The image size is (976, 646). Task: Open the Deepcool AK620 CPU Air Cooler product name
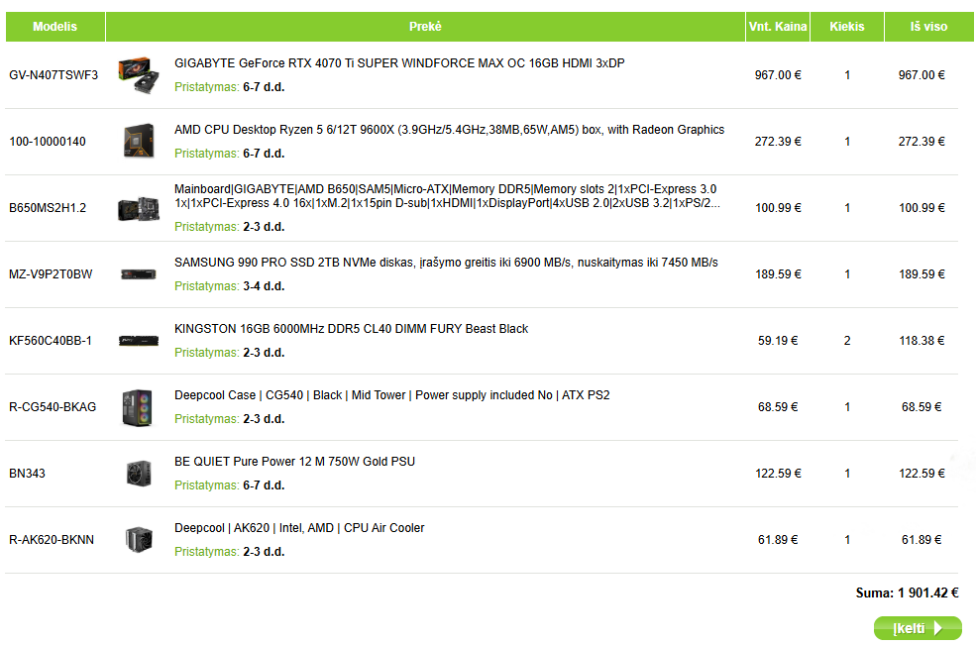tap(299, 528)
